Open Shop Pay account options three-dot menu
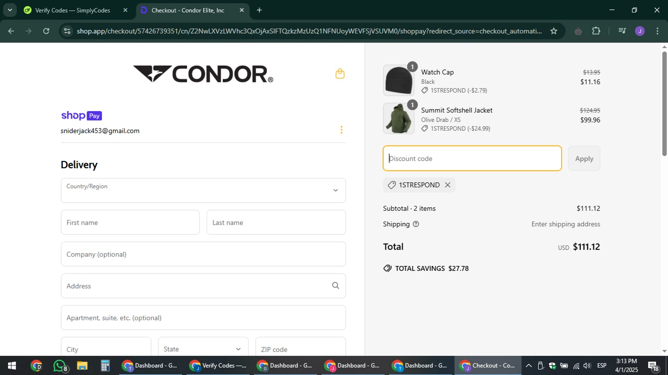Screen dimensions: 668x375 (341, 130)
